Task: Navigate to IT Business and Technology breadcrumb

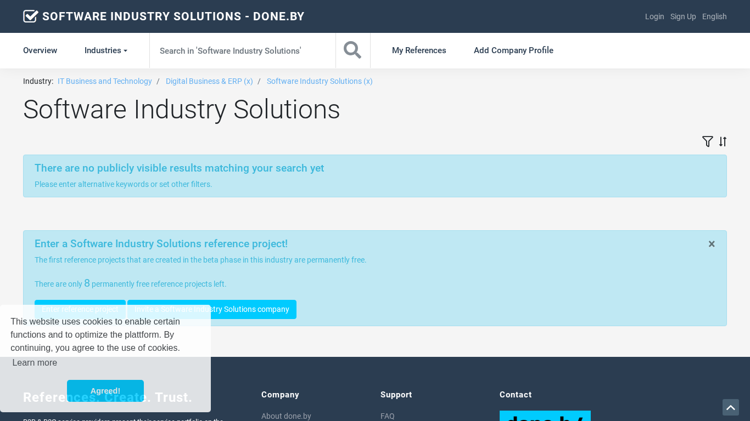Action: point(105,81)
